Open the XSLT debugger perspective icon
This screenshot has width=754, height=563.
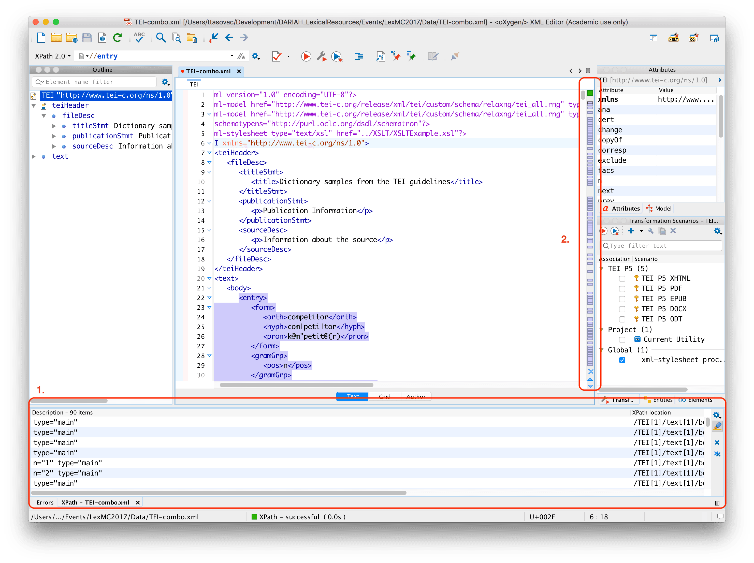(673, 37)
